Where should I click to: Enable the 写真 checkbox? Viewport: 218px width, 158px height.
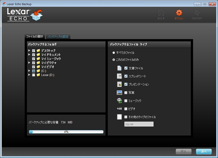coord(126,92)
